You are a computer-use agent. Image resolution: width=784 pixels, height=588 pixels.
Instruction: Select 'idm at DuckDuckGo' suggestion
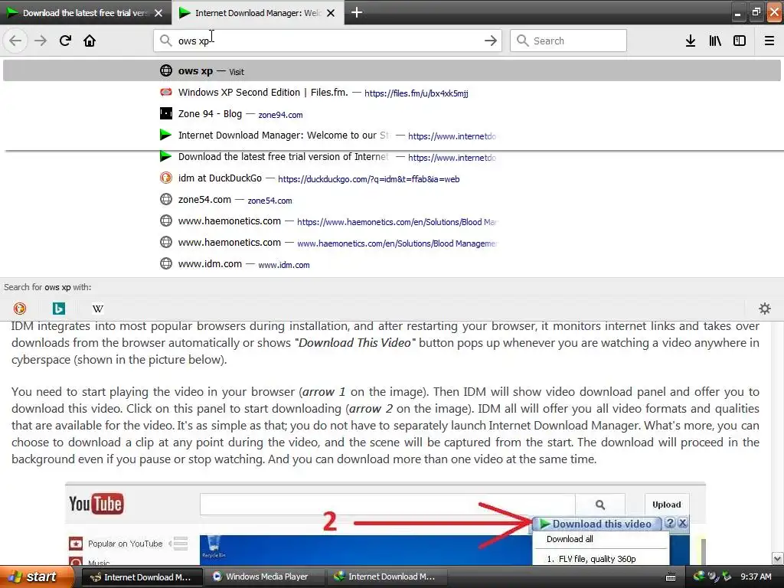391,178
